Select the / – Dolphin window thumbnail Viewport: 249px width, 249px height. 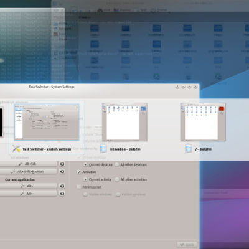[203, 122]
